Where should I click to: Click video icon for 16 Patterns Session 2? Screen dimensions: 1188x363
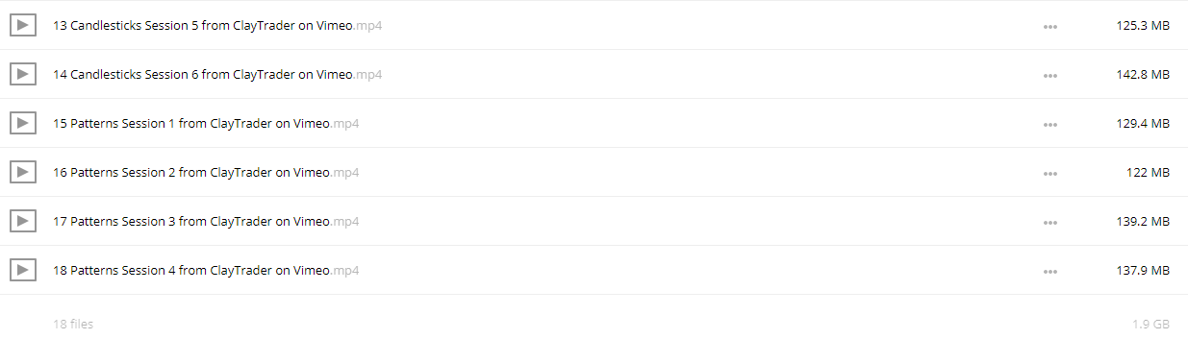(x=23, y=172)
